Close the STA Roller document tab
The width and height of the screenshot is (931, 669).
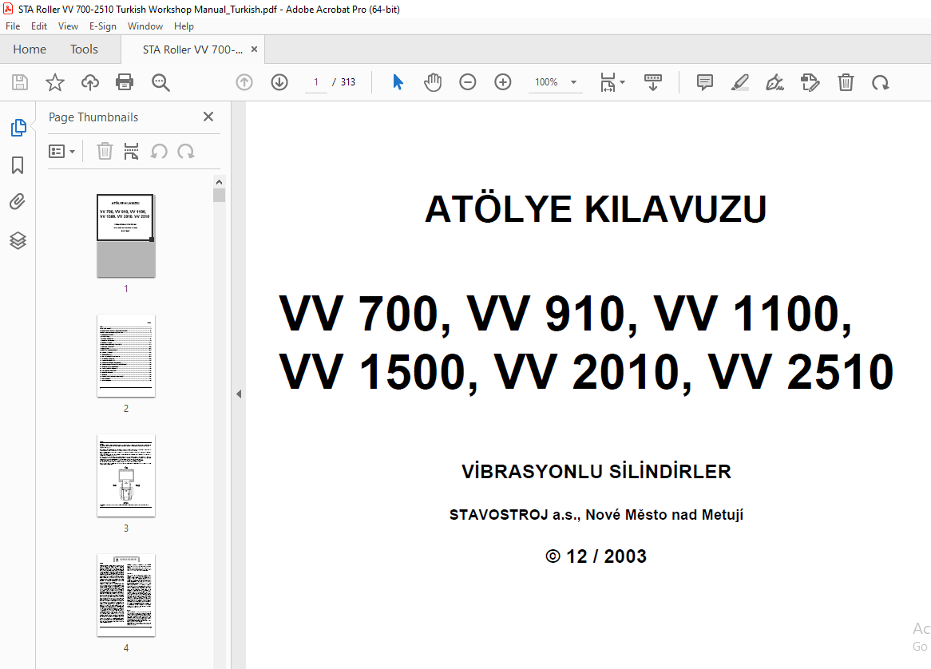(x=254, y=49)
